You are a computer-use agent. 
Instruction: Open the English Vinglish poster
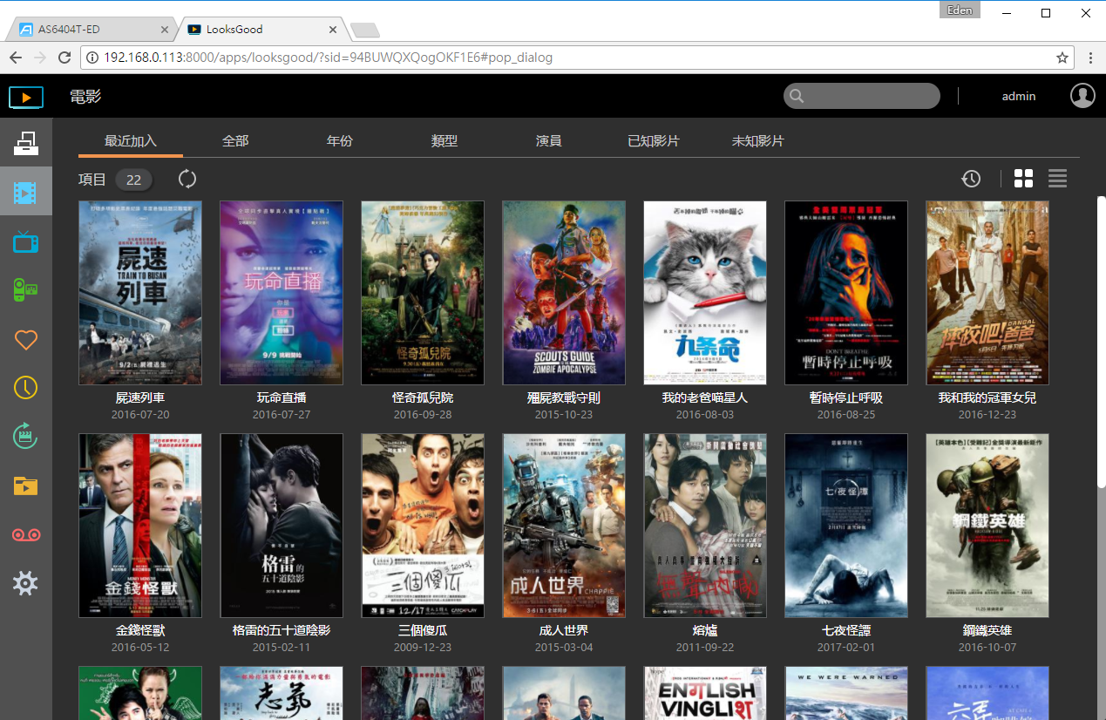click(x=705, y=693)
